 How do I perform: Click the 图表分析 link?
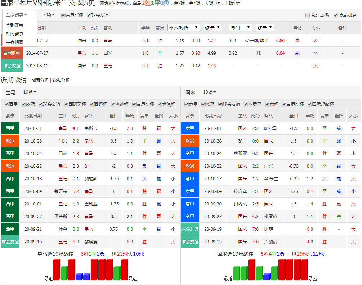[40, 80]
